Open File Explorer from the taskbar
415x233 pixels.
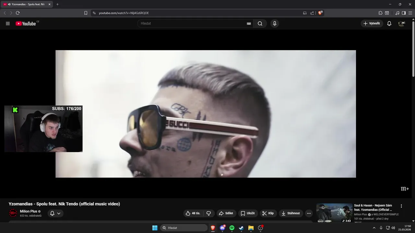coord(251,228)
